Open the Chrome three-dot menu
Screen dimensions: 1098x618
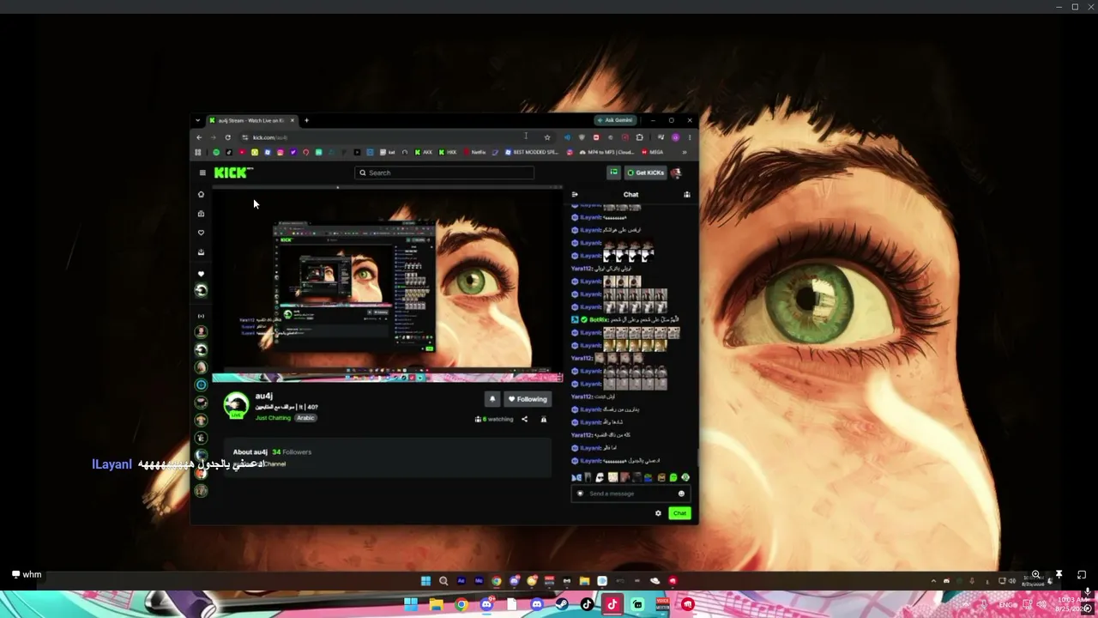pyautogui.click(x=689, y=137)
